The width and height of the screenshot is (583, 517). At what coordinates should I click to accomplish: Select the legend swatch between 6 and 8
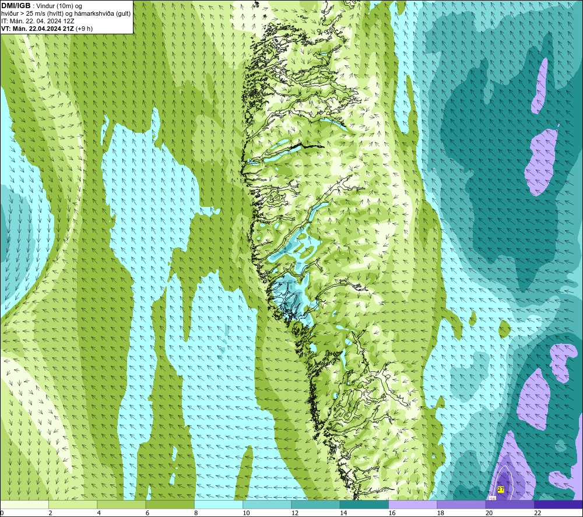pos(170,505)
